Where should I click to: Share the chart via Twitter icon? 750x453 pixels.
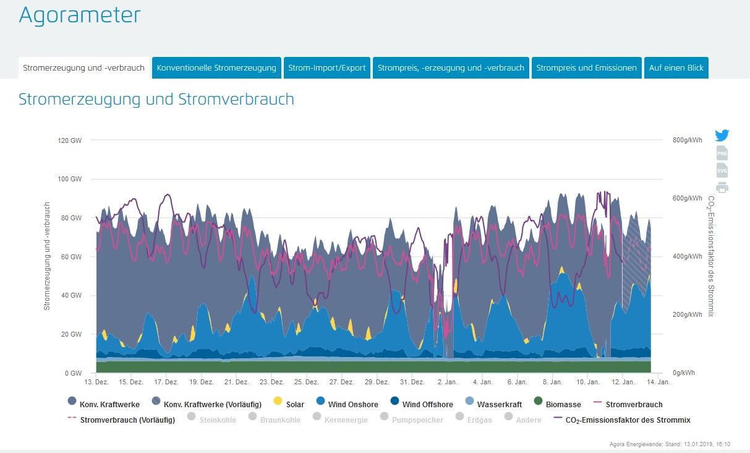(x=722, y=136)
